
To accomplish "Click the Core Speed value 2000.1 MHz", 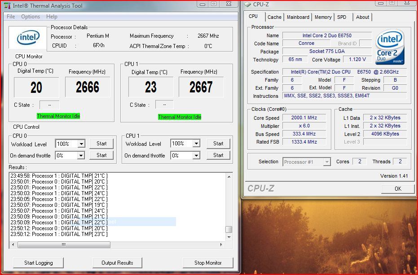I will coord(304,118).
